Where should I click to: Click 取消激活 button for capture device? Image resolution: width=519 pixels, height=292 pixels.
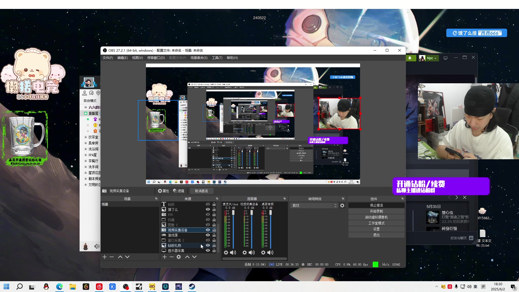[201, 191]
